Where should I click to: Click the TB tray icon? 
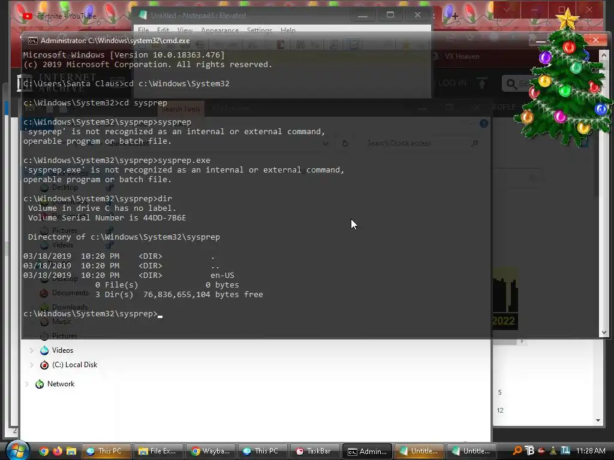point(529,450)
